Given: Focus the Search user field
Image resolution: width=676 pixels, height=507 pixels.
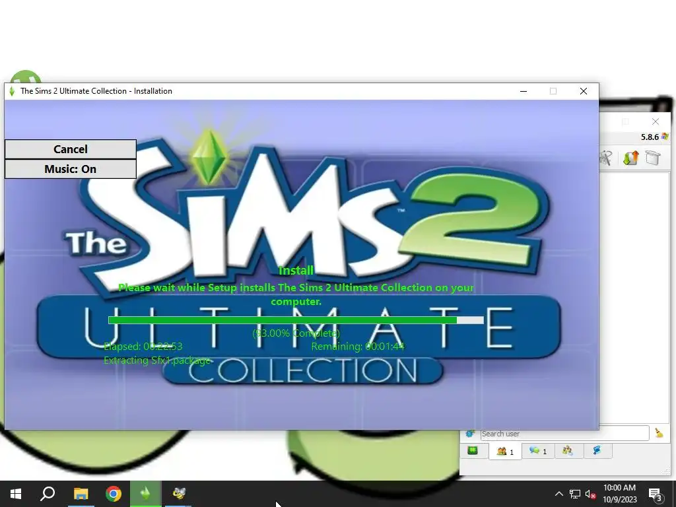Looking at the screenshot, I should click(565, 434).
